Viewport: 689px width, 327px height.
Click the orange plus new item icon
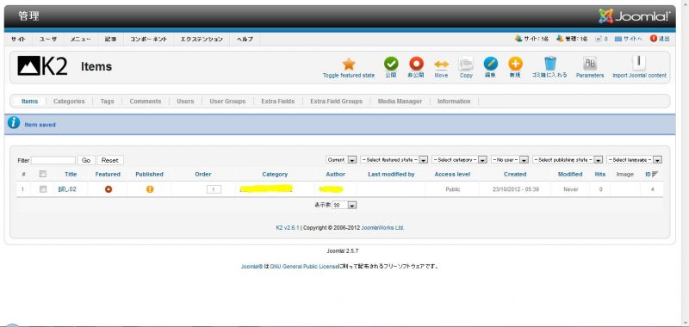point(515,64)
